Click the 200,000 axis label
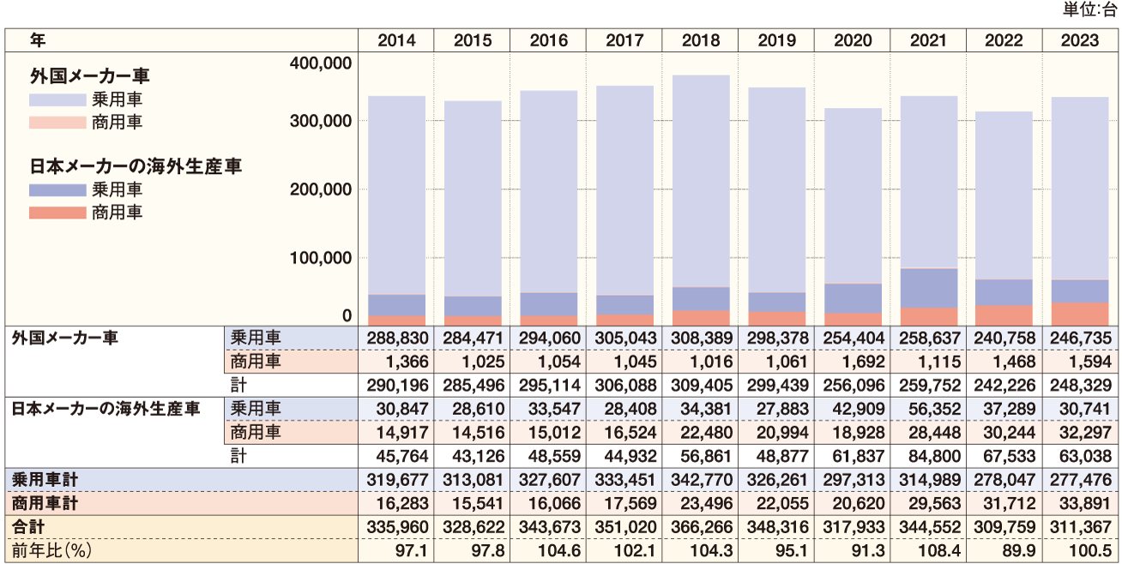Viewport: 1122px width, 564px height. [x=320, y=189]
